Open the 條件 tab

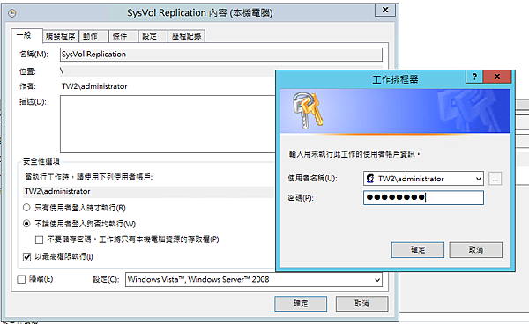(x=123, y=36)
